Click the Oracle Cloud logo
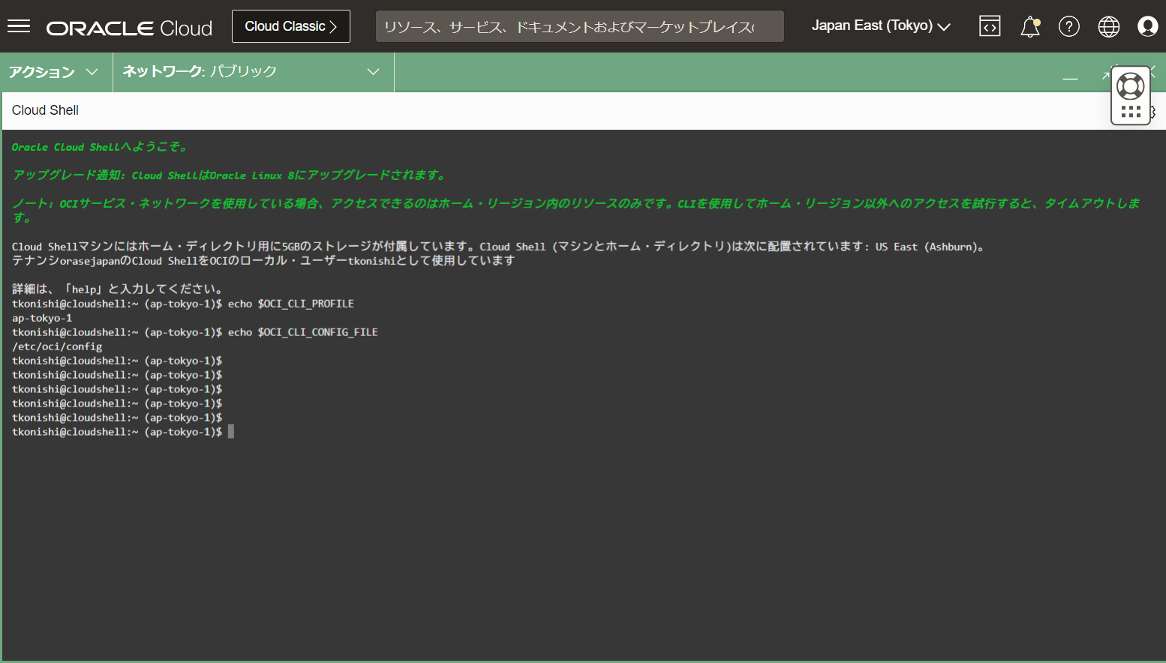This screenshot has width=1166, height=663. click(x=129, y=28)
